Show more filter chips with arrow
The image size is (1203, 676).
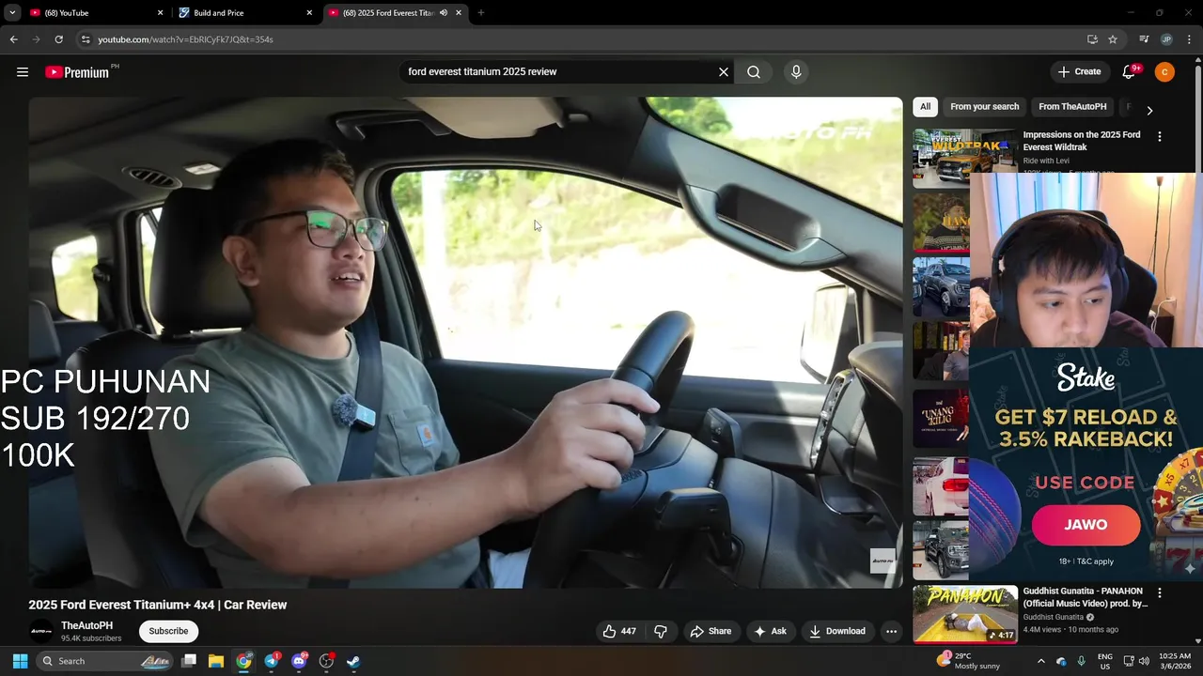click(x=1148, y=110)
